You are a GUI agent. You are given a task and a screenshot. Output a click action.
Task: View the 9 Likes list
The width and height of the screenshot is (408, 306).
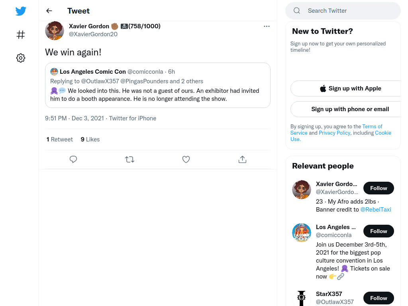tap(90, 139)
